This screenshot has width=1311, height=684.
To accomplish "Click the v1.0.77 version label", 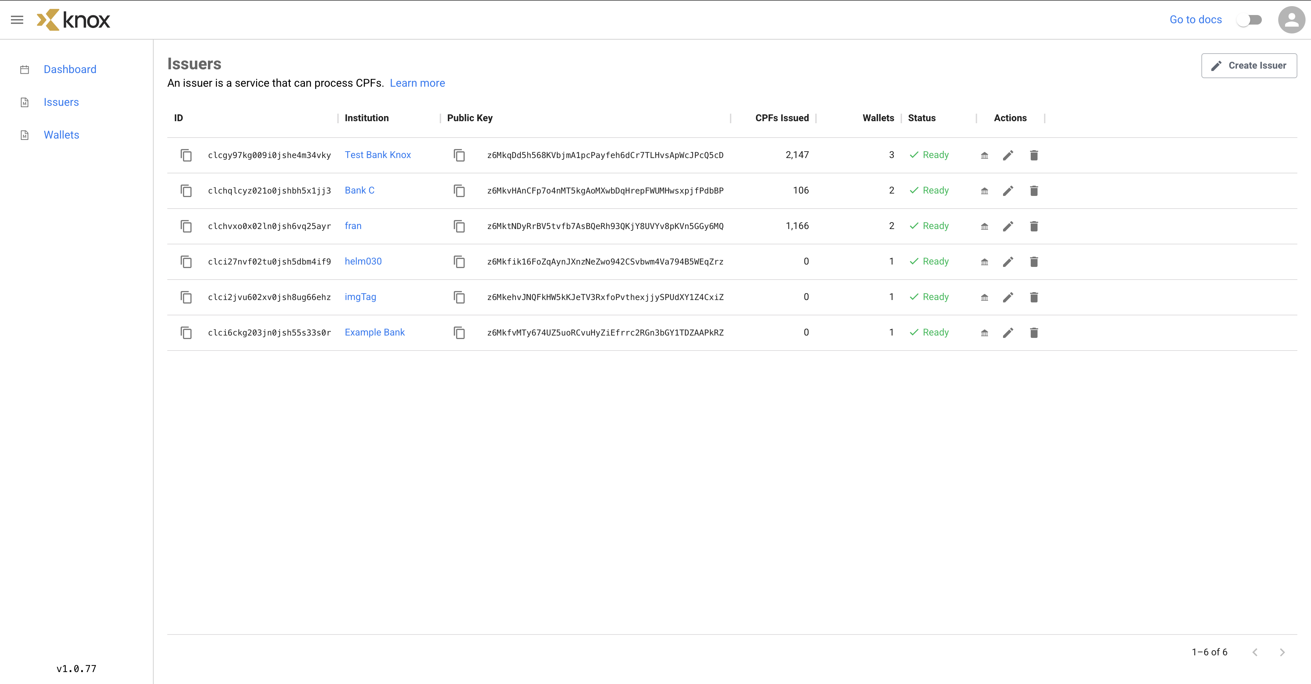I will pos(76,669).
